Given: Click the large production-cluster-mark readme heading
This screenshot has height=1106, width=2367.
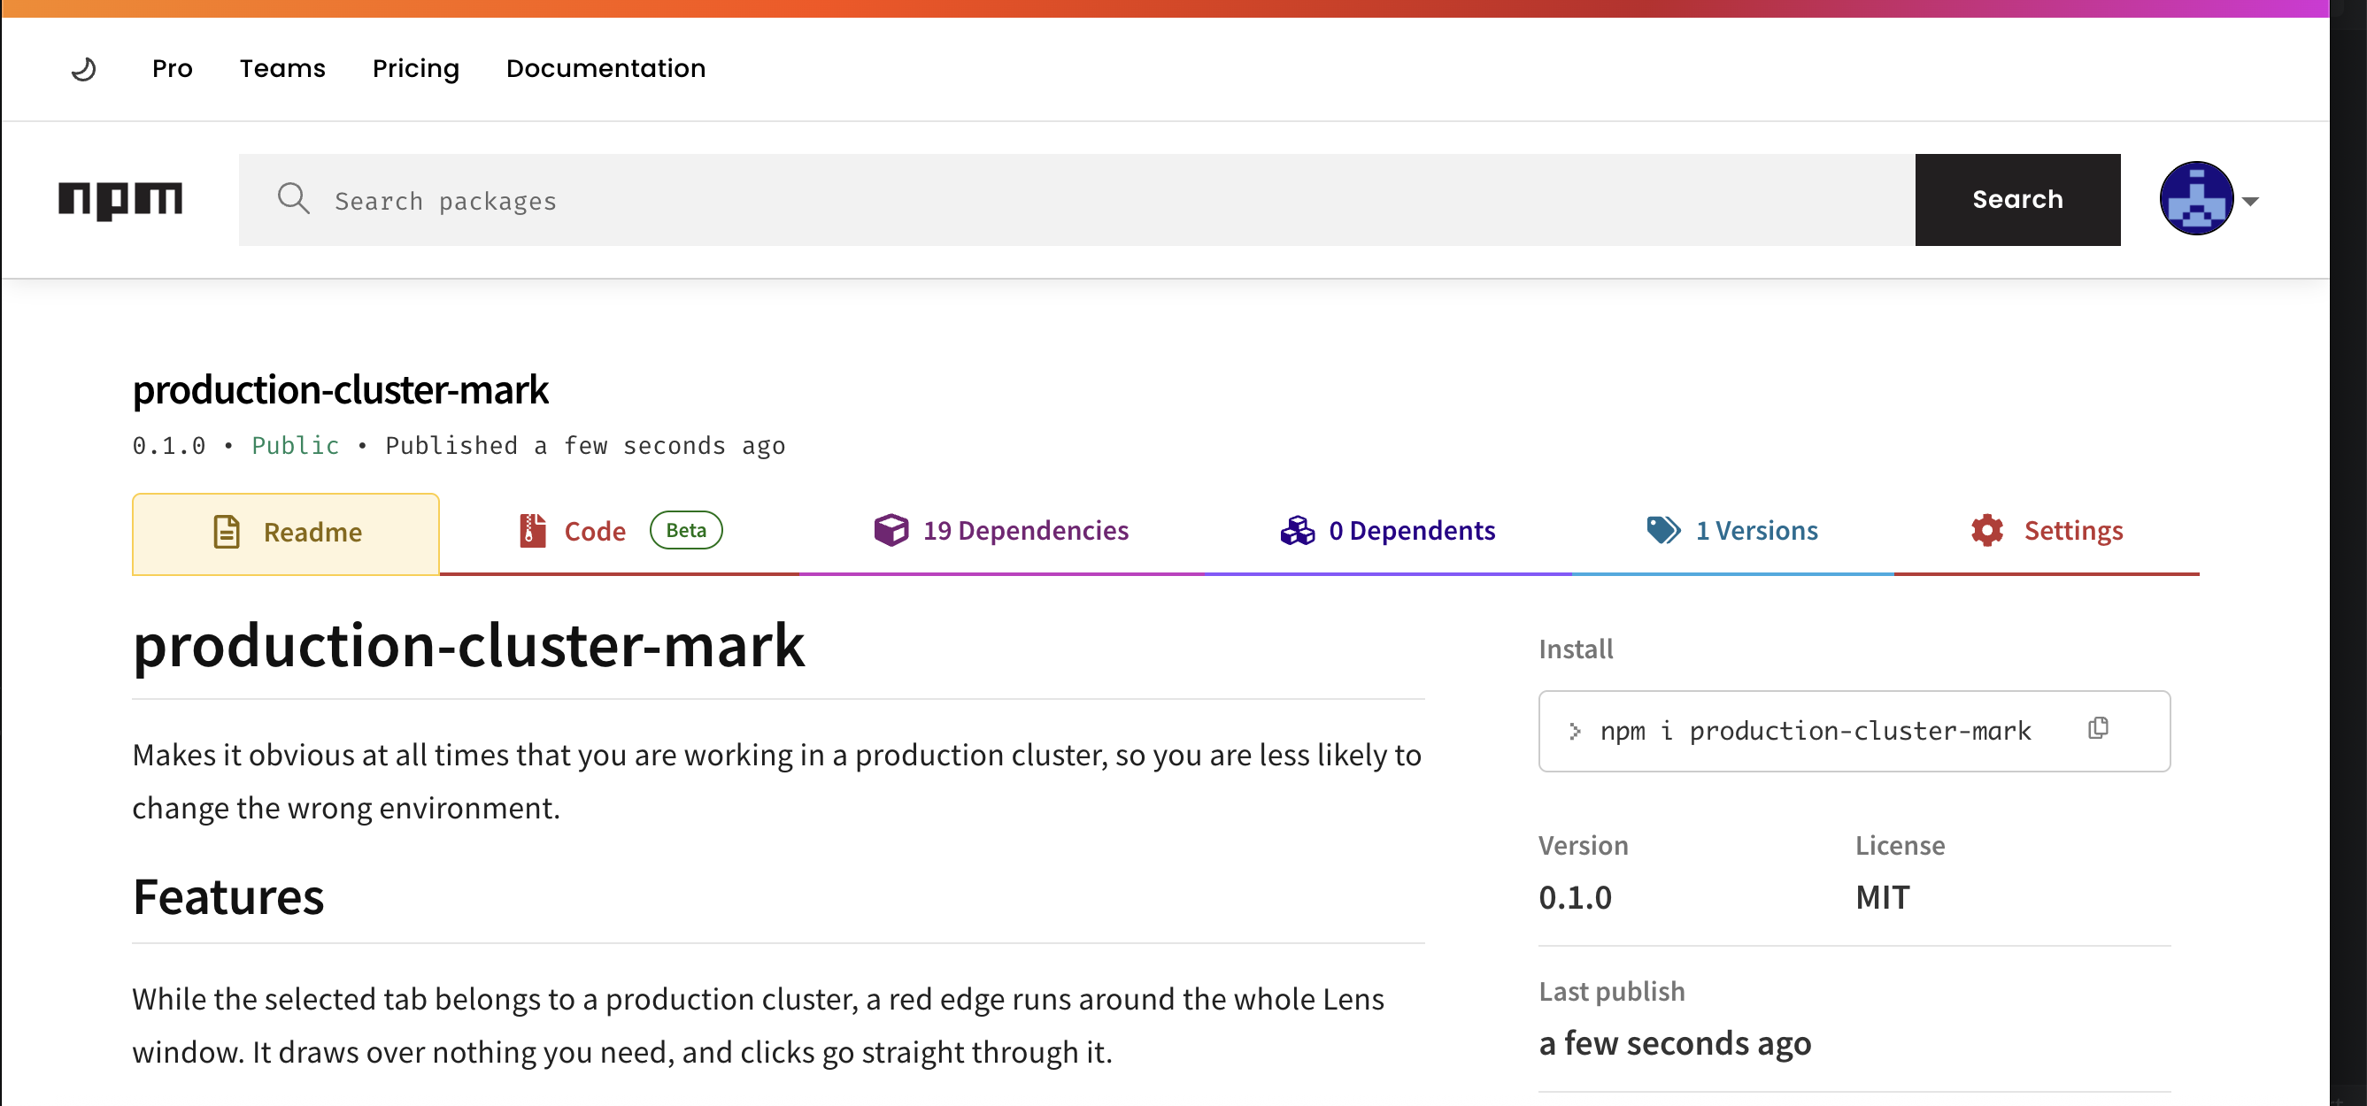Looking at the screenshot, I should 468,646.
